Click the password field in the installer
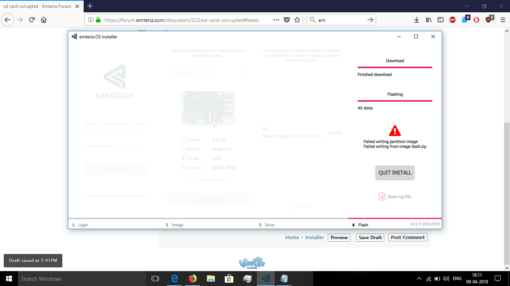This screenshot has width=510, height=286. pos(115,146)
